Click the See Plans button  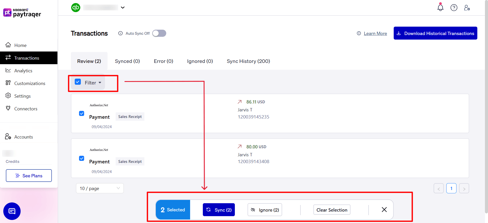29,176
